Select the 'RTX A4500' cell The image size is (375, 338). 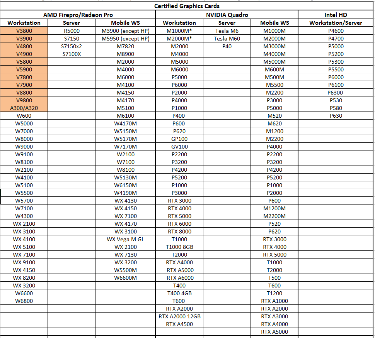[x=179, y=324]
